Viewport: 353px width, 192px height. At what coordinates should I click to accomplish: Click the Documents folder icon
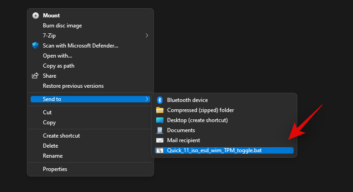160,130
